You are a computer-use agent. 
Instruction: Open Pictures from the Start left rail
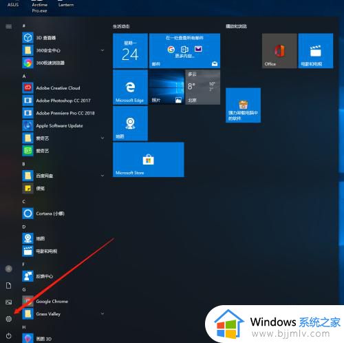point(9,302)
